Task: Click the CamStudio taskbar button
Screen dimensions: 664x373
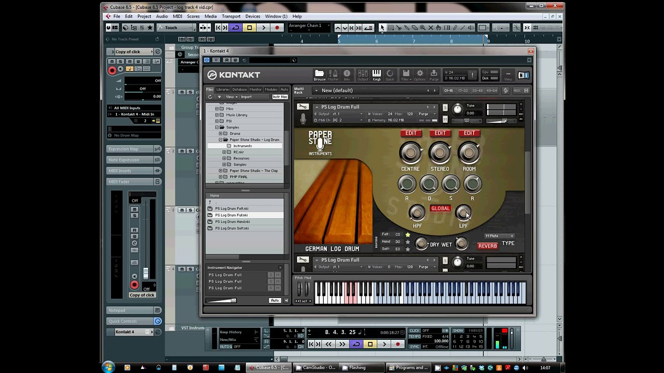Action: (x=316, y=368)
